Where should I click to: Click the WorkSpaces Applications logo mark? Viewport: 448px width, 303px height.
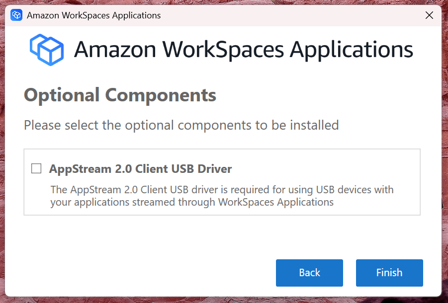47,50
